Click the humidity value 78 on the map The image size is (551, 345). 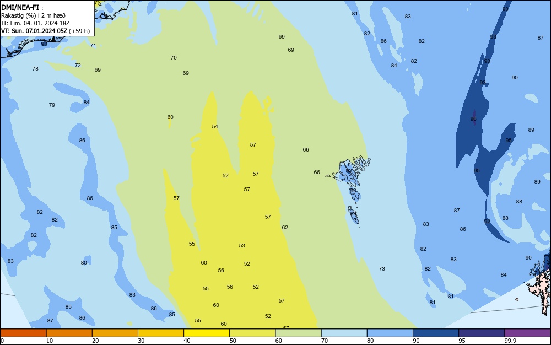coord(35,69)
